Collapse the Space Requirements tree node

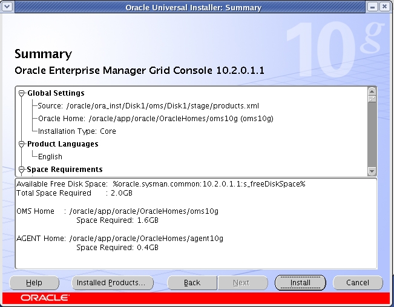click(22, 170)
